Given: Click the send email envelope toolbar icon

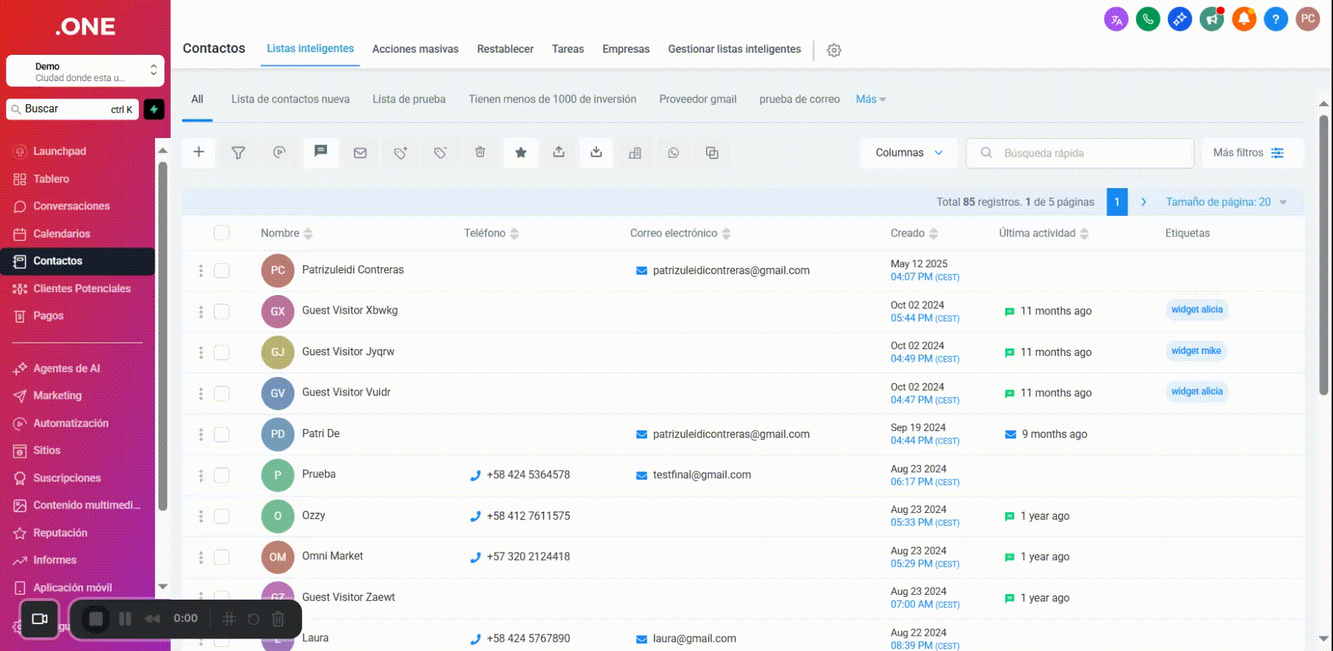Looking at the screenshot, I should (360, 153).
